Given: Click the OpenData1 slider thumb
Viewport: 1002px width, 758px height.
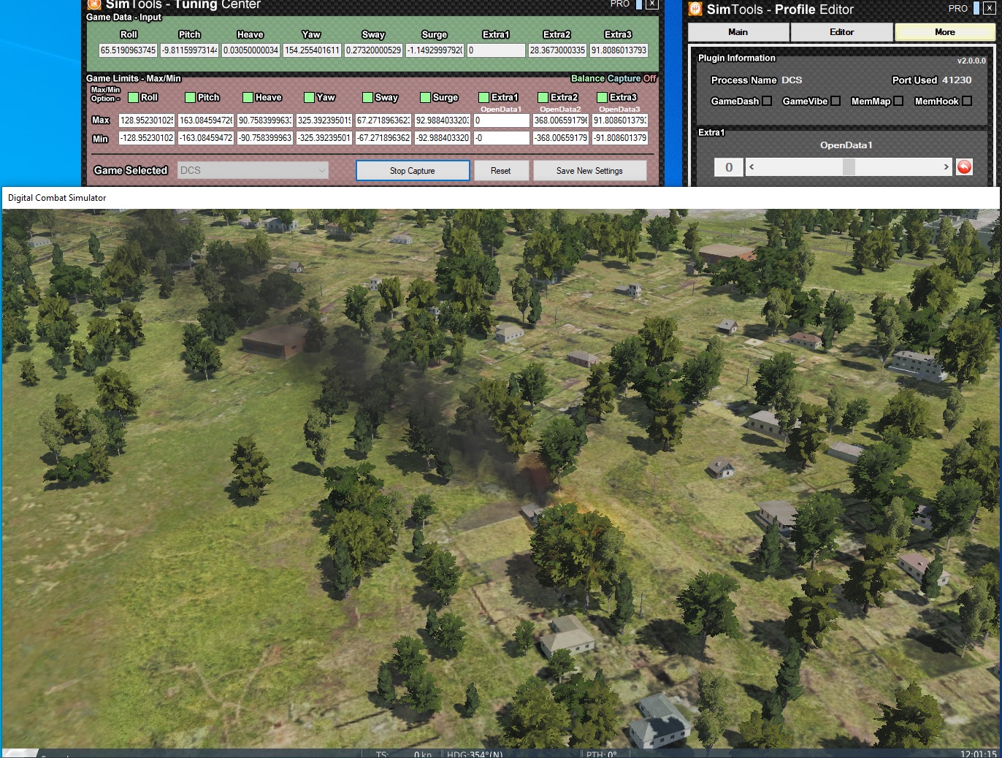Looking at the screenshot, I should pos(849,167).
